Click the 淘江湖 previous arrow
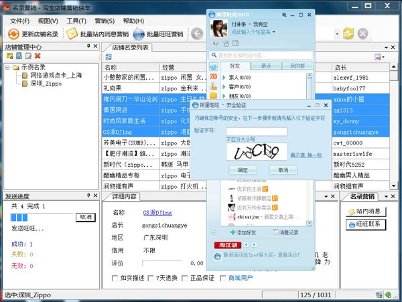 [x=246, y=244]
